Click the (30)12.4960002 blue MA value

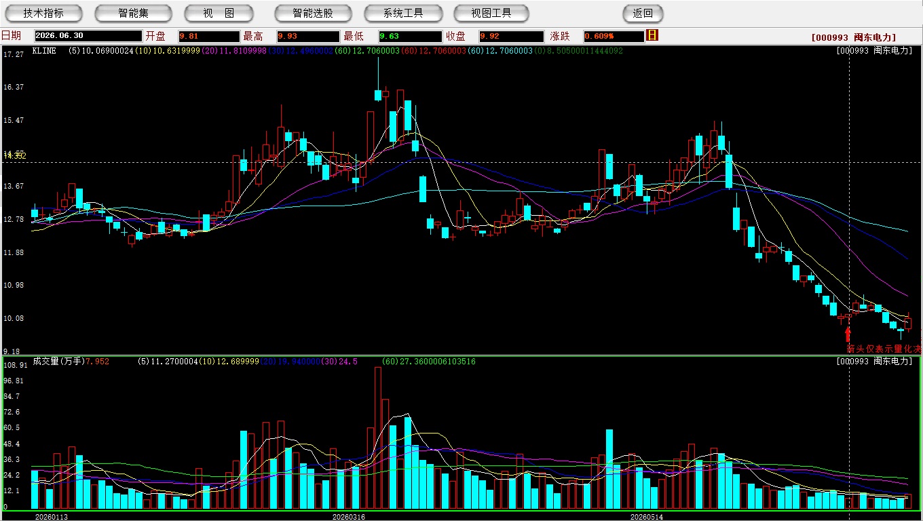(x=300, y=51)
